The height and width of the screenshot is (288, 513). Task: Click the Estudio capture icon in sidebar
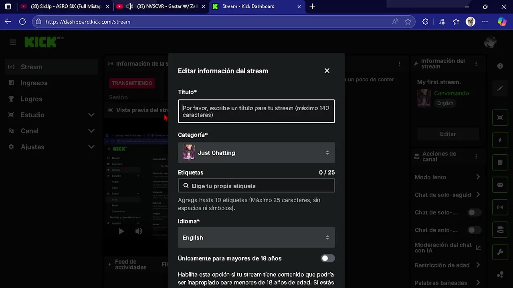(x=11, y=115)
